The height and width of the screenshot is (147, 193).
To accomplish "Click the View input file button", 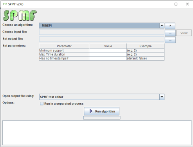I will (x=184, y=33).
